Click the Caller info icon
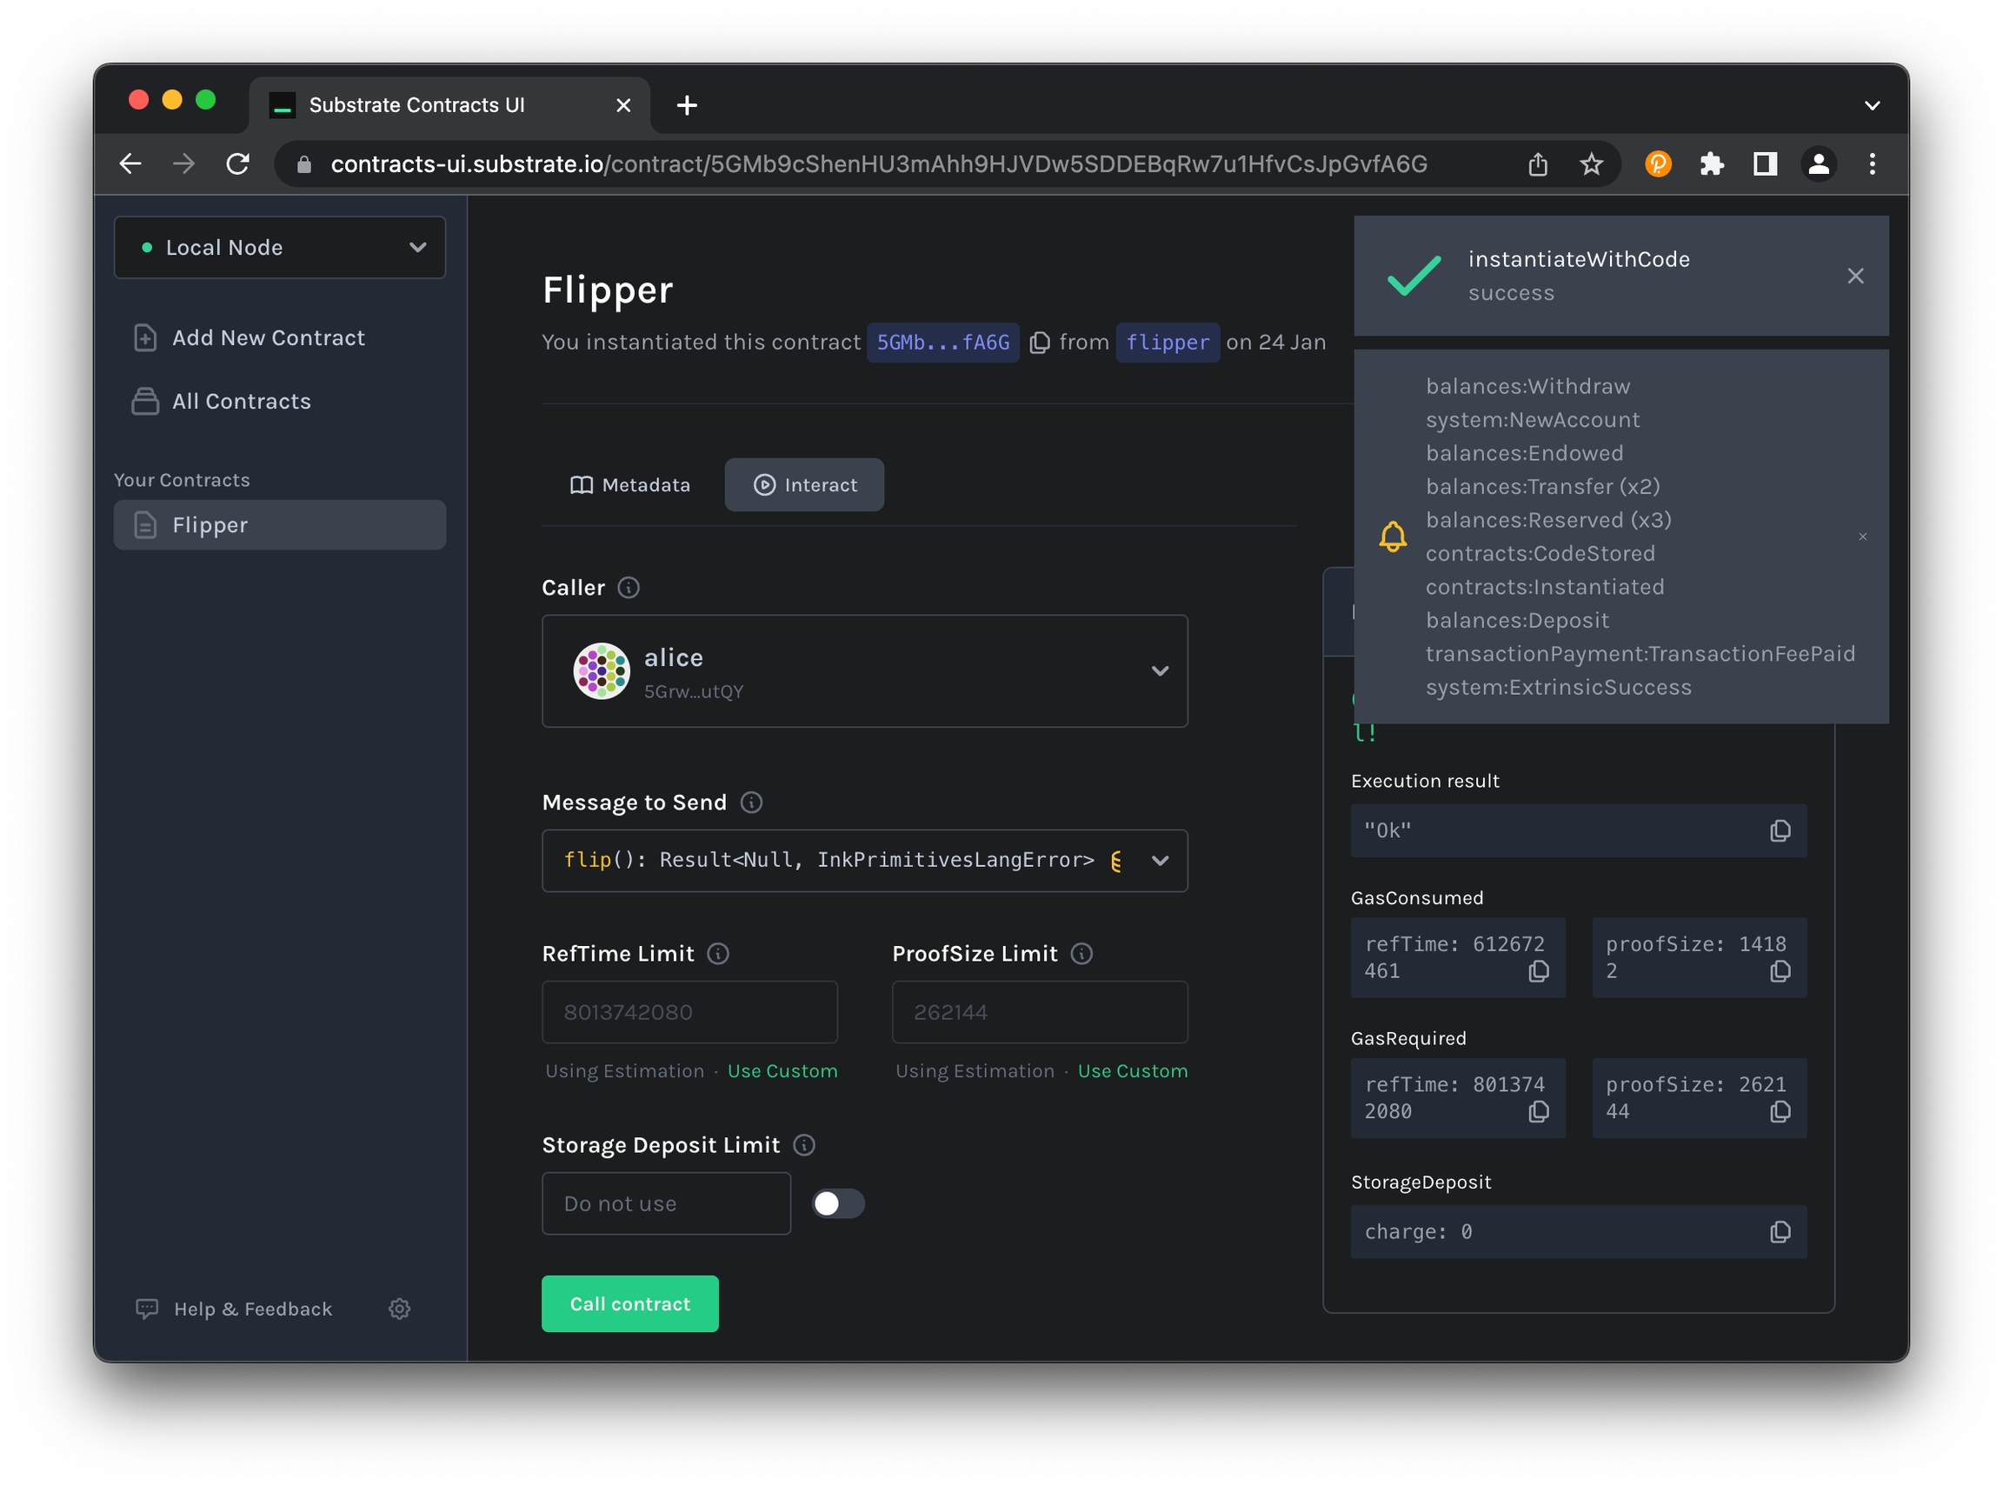This screenshot has height=1486, width=2003. pos(629,588)
